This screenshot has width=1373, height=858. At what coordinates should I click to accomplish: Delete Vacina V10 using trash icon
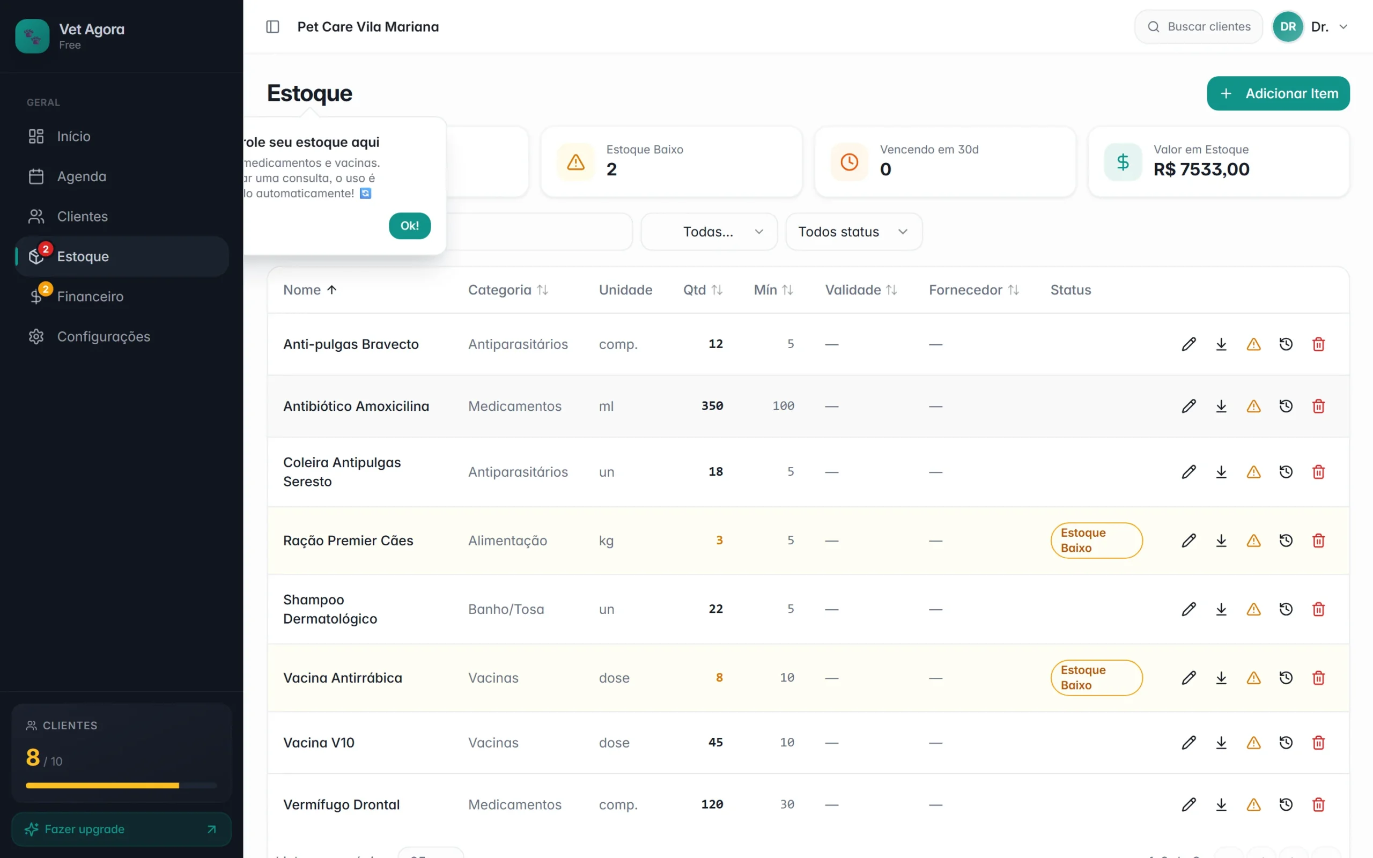click(x=1318, y=742)
